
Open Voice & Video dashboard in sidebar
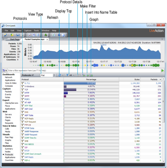tap(11, 83)
